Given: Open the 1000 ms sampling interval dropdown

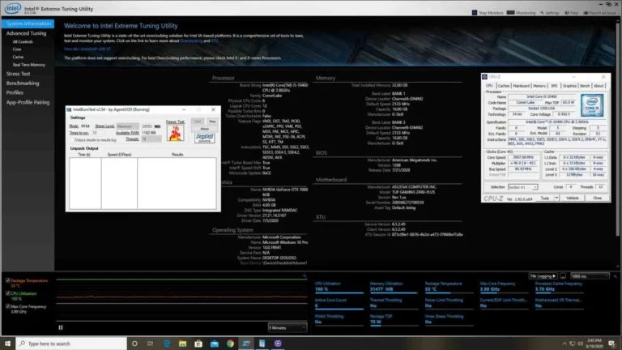Looking at the screenshot, I should pos(590,276).
